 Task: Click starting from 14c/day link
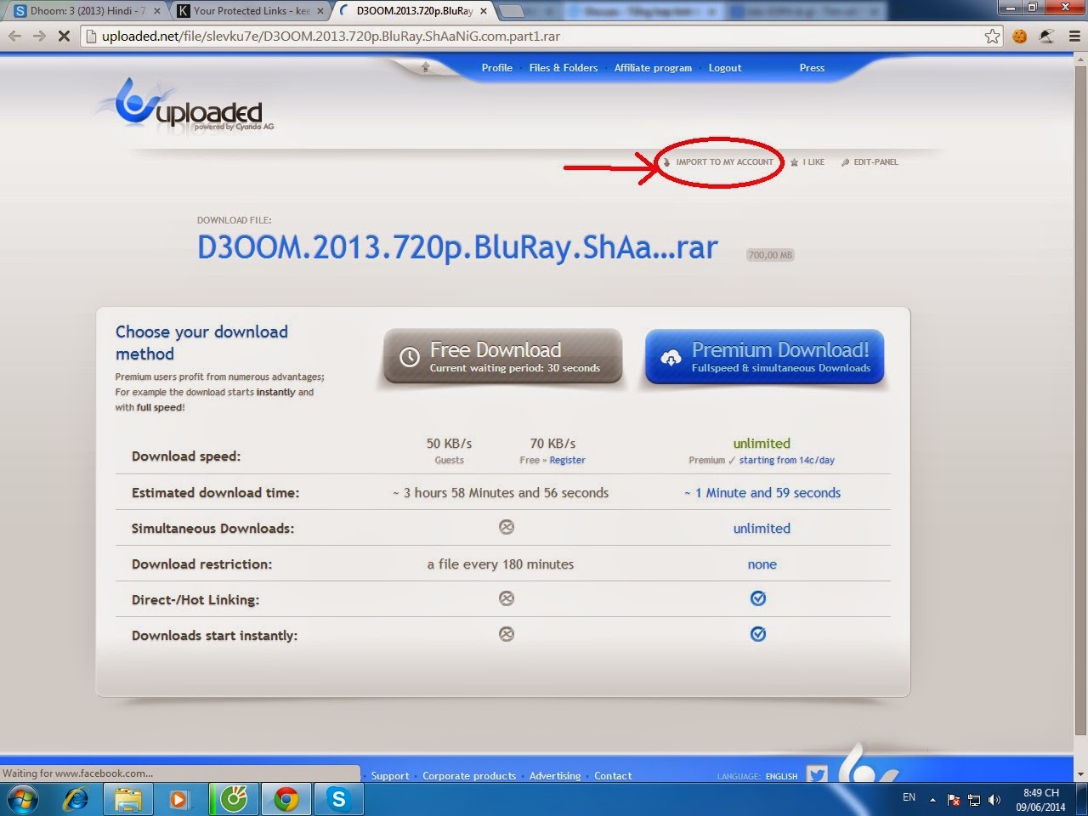(x=786, y=460)
